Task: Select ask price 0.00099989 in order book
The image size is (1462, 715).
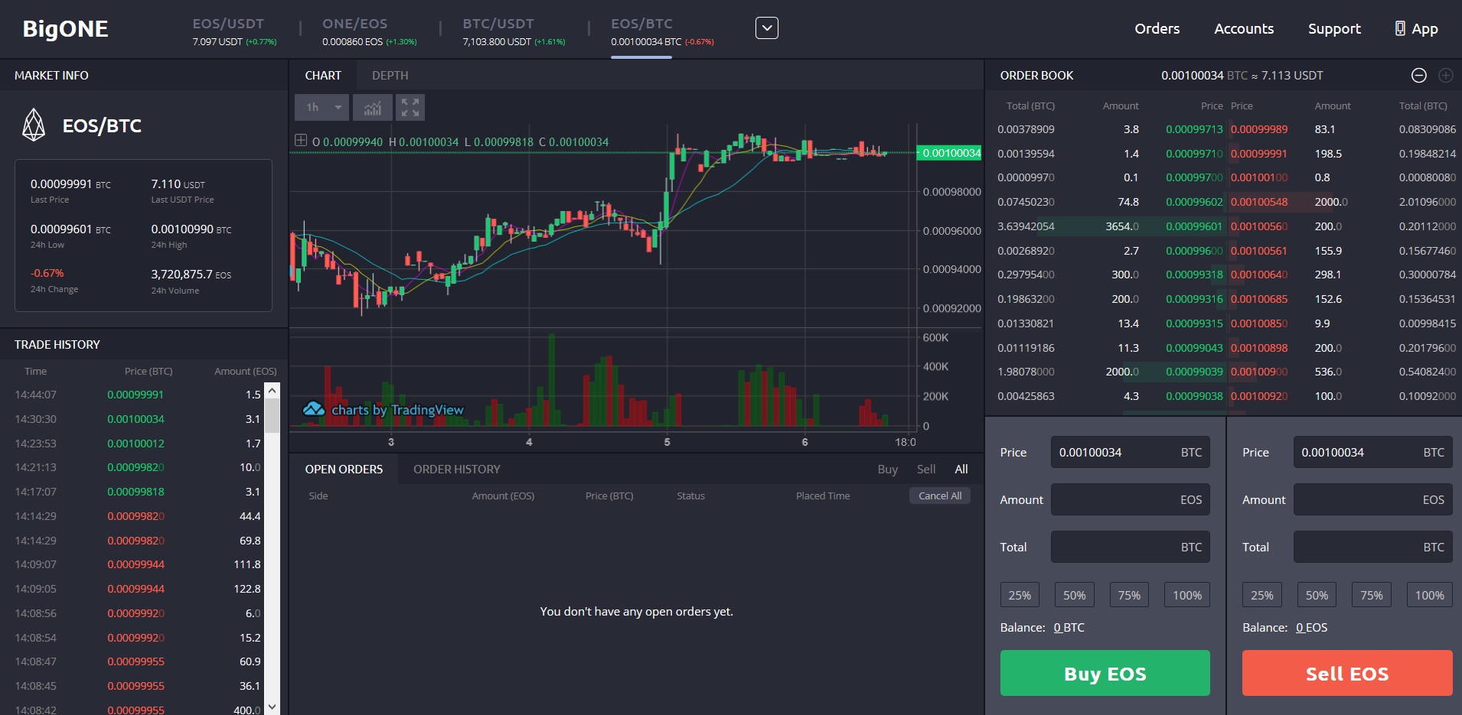Action: 1259,129
